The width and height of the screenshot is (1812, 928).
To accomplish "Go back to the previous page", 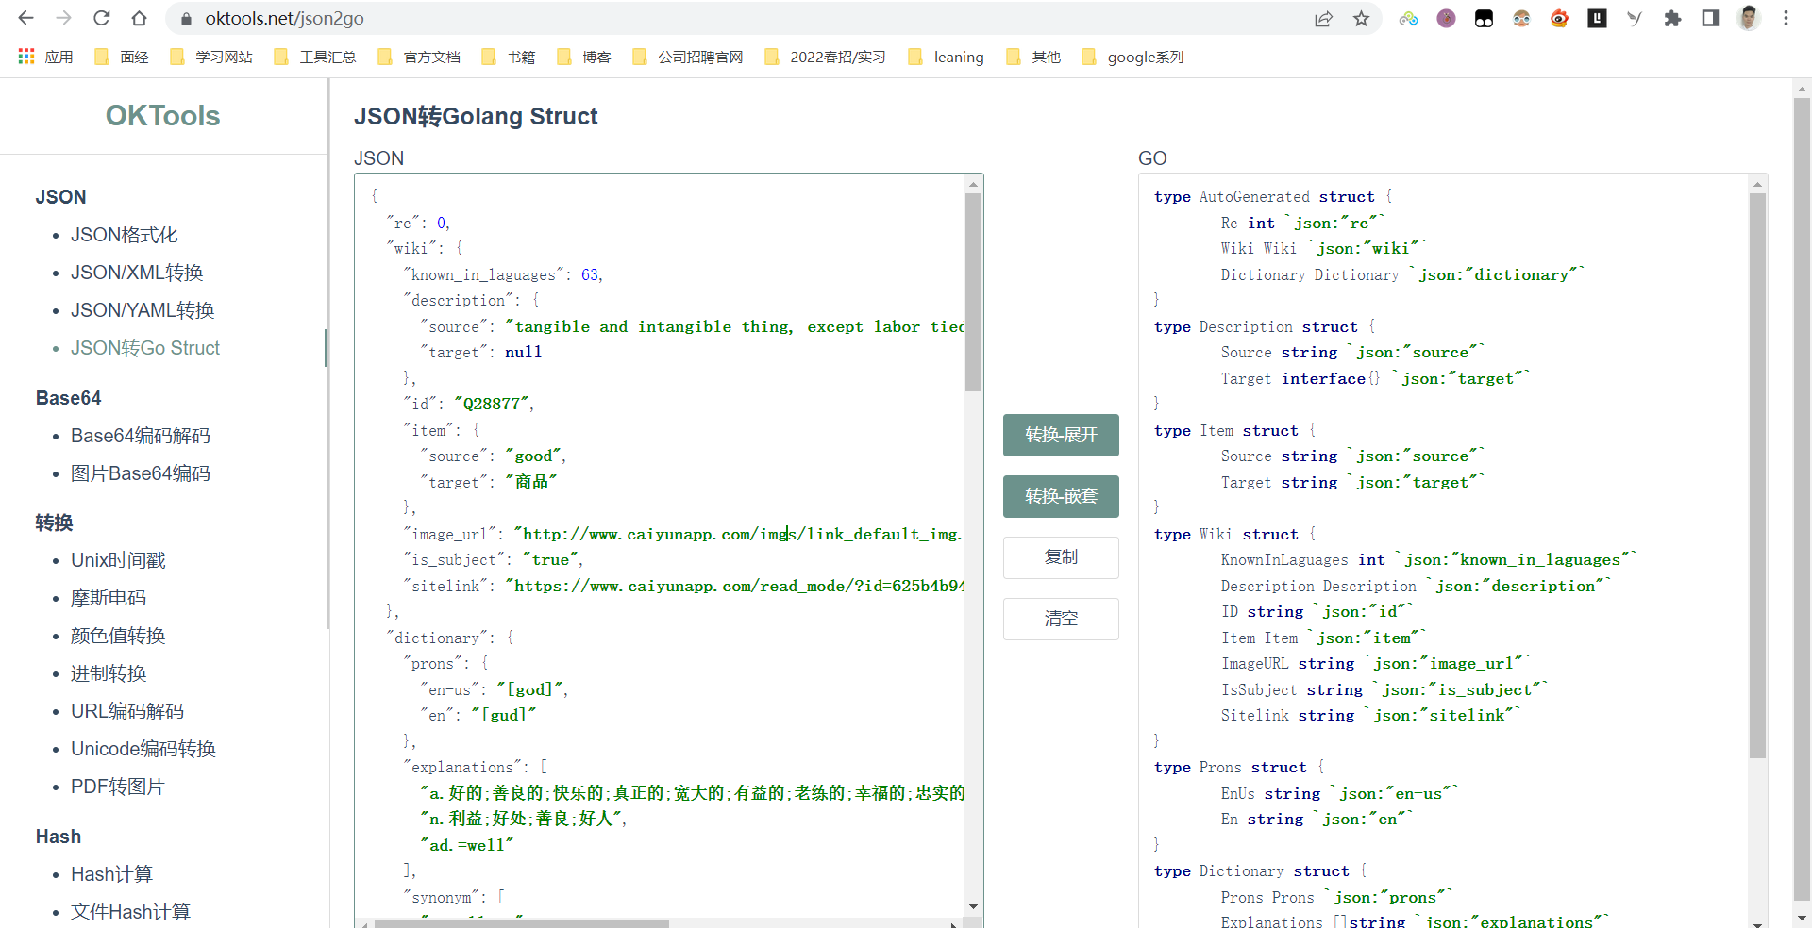I will click(26, 18).
